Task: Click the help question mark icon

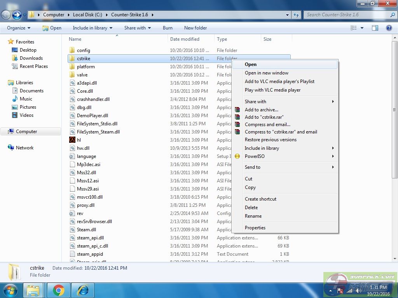Action: [x=388, y=28]
